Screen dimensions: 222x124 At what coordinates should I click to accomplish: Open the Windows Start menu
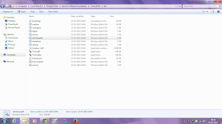click(5, 121)
